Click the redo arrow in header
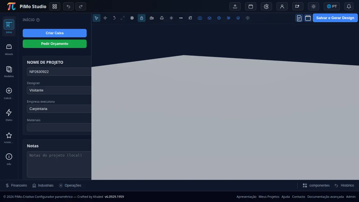Image resolution: width=359 pixels, height=202 pixels. [81, 6]
